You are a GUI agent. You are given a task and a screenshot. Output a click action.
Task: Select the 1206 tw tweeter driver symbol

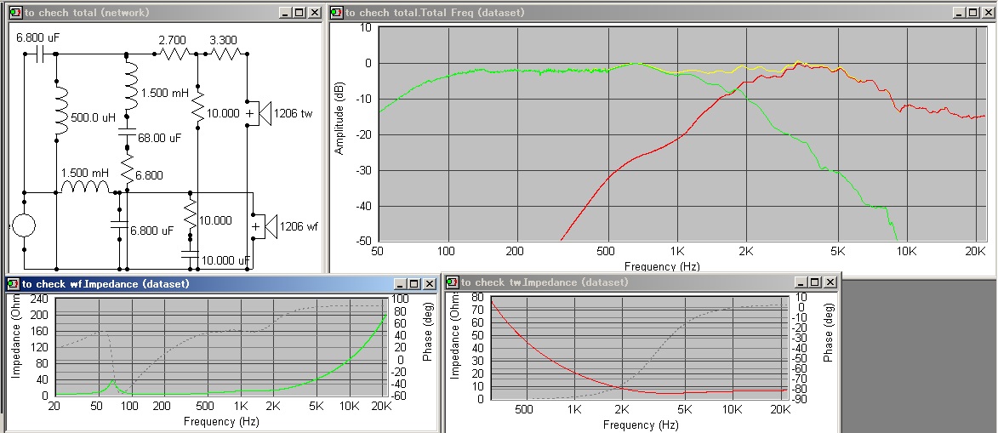[259, 113]
